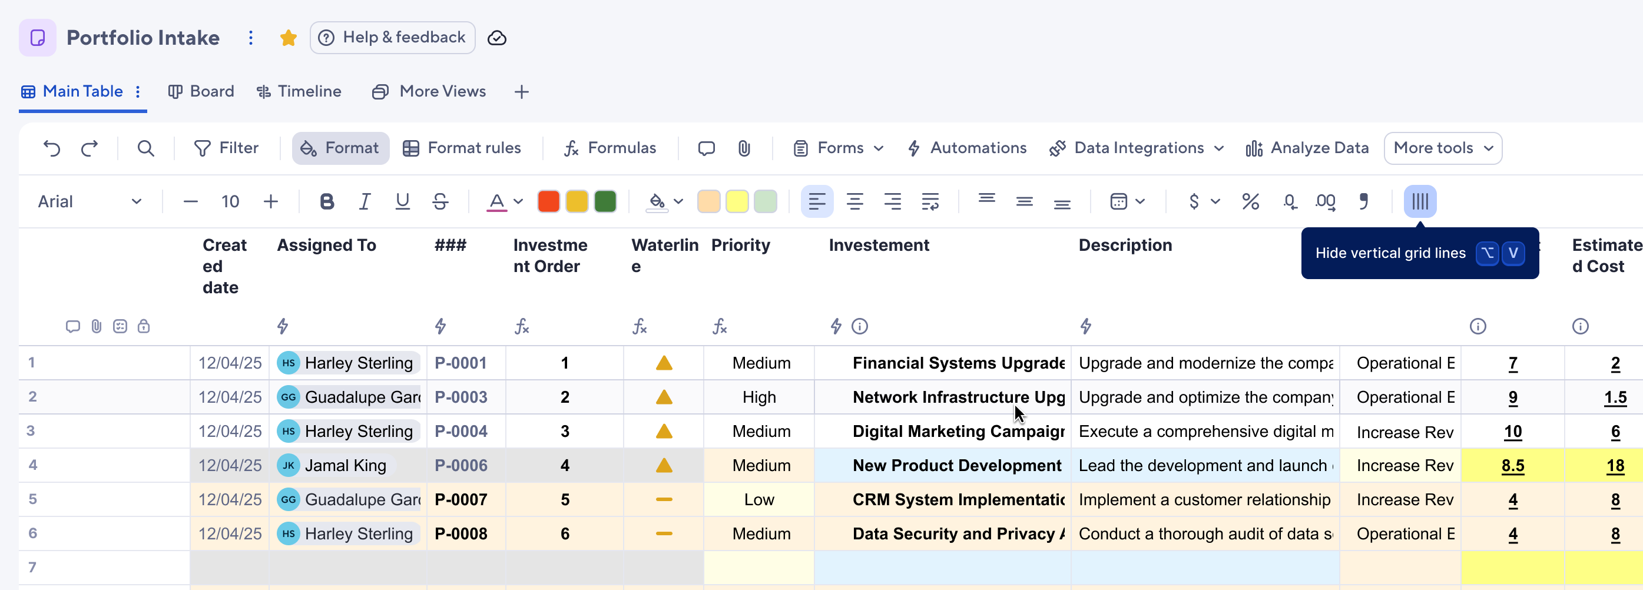Open the search magnifier tool

point(145,148)
